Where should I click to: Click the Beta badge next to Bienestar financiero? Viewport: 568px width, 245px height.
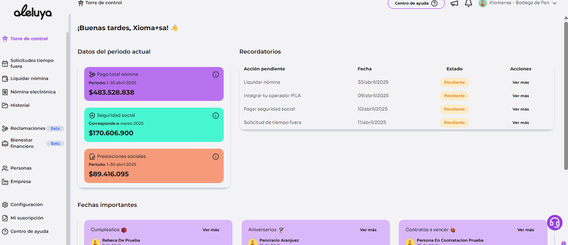[x=55, y=143]
